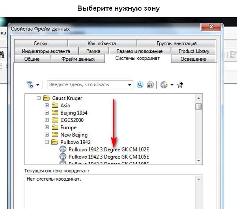Collapse the Gauss Kruger folder
The image size is (237, 209).
coord(38,98)
